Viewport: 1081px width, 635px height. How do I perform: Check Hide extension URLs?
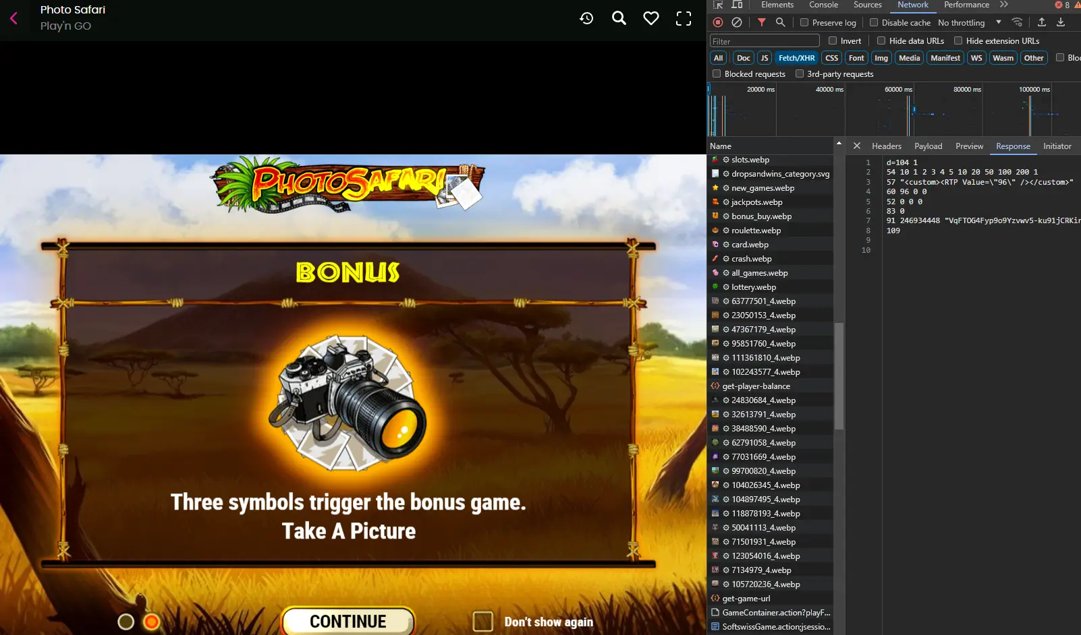[958, 40]
